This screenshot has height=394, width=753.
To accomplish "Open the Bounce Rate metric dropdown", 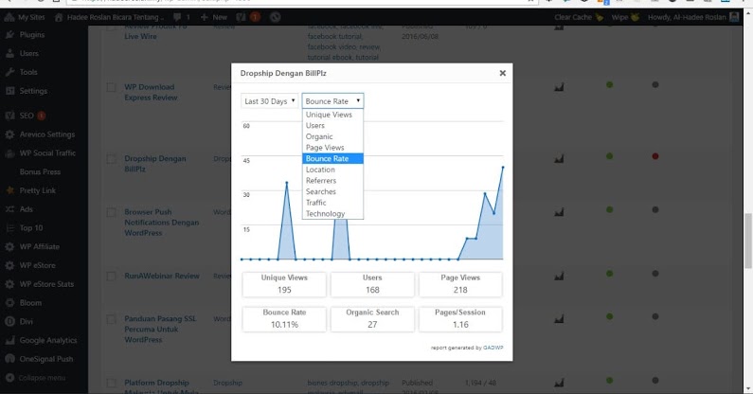I will point(332,101).
